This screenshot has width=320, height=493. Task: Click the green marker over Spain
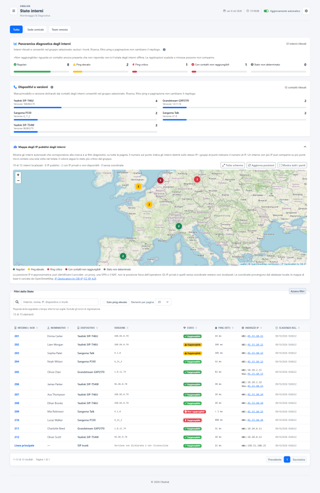tap(123, 256)
